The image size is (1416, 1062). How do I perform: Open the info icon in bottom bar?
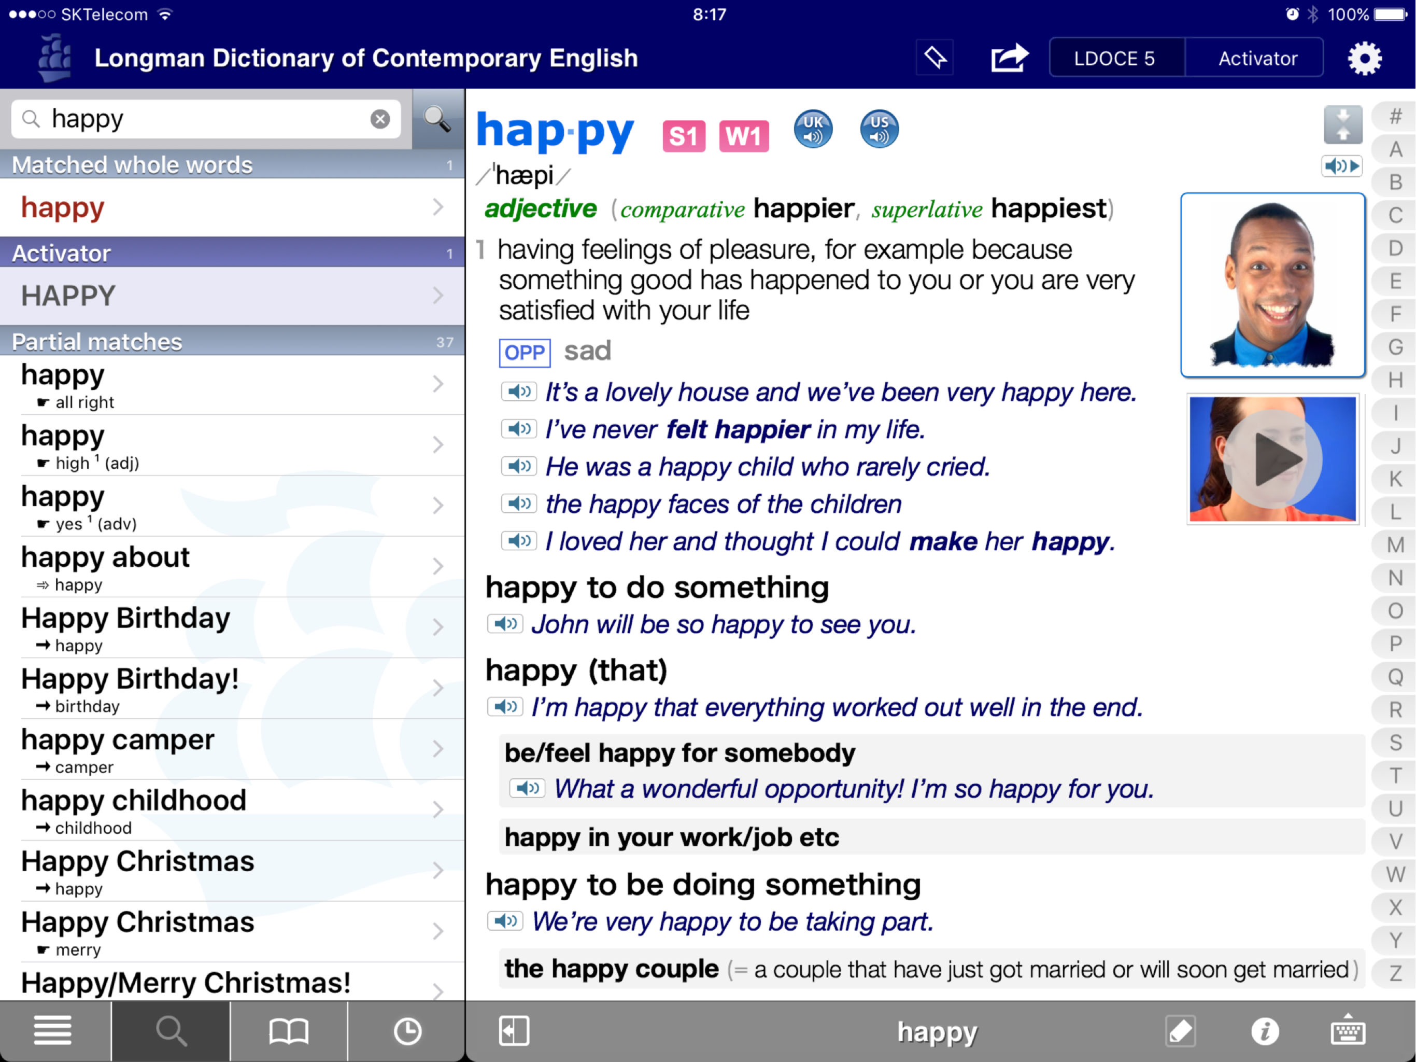coord(1264,1031)
